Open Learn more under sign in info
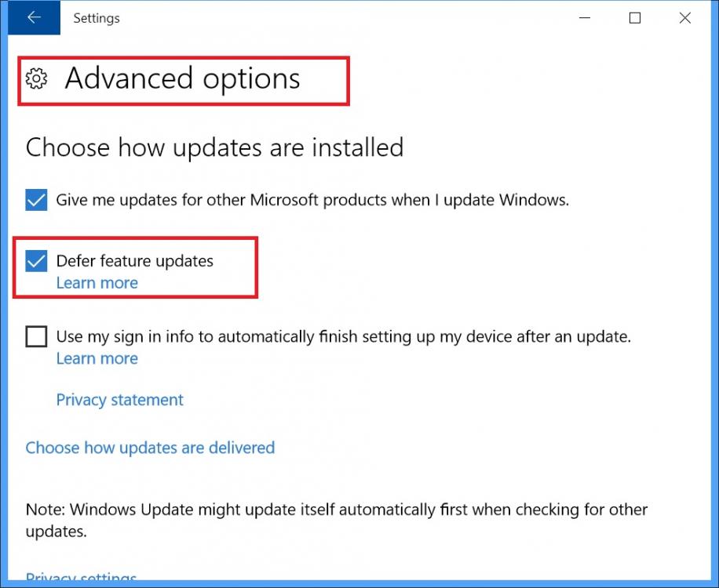719x588 pixels. [x=97, y=358]
